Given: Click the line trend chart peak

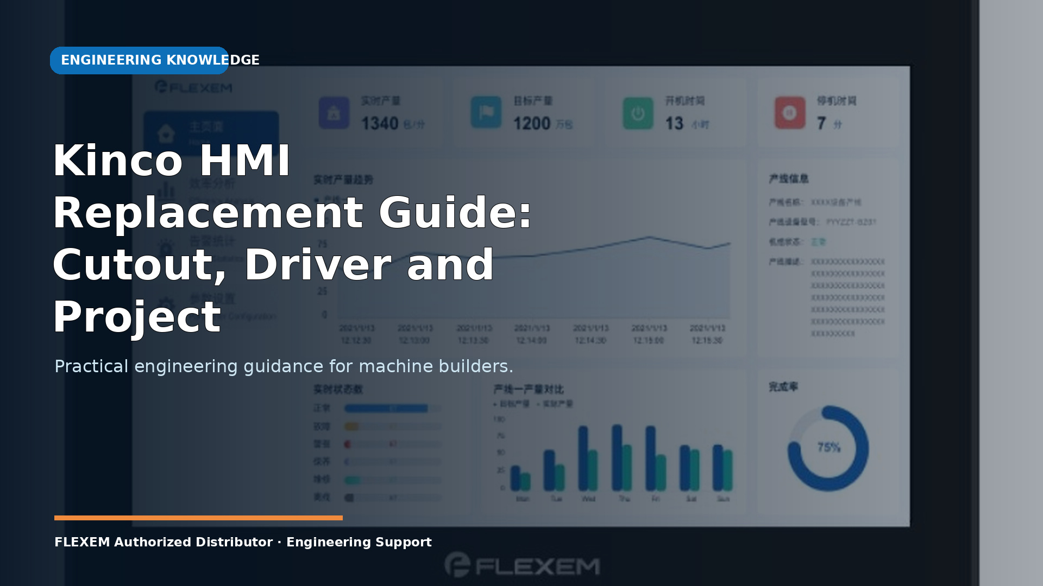Looking at the screenshot, I should 649,237.
